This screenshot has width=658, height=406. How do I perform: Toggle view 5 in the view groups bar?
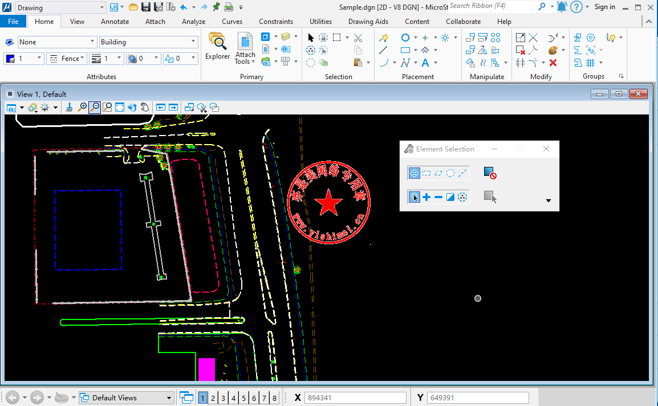click(243, 398)
